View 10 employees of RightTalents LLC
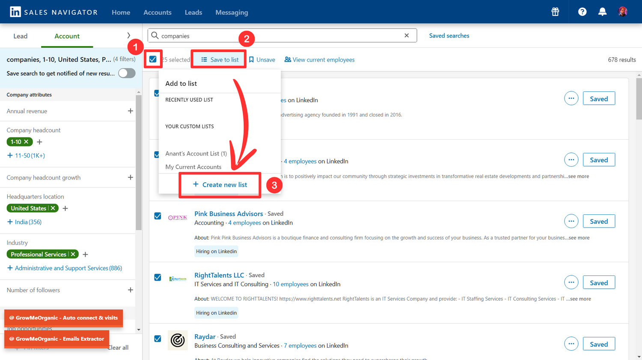The width and height of the screenshot is (642, 360). pyautogui.click(x=291, y=284)
